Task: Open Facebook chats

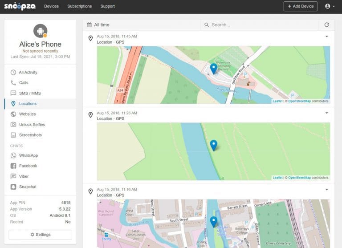Action: point(41,166)
